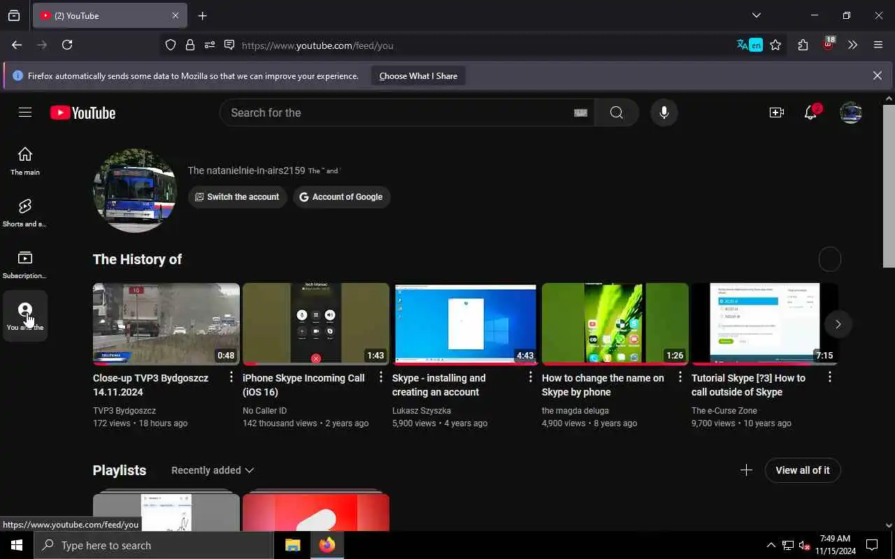Play iPhone Skype Incoming Call thumbnail
Viewport: 895px width, 559px height.
[x=316, y=324]
